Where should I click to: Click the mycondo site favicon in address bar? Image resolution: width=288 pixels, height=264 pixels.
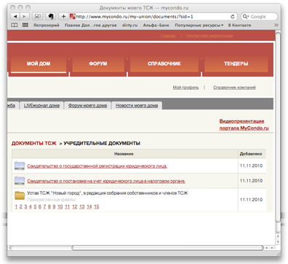(72, 17)
